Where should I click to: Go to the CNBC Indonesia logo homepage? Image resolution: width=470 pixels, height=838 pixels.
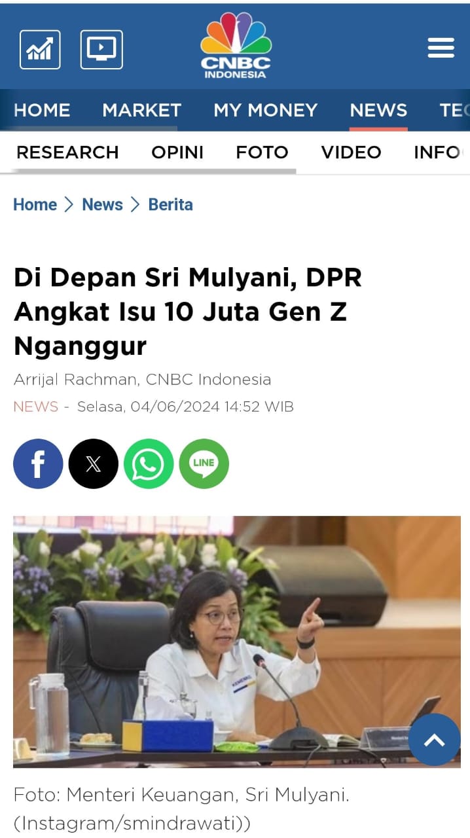[236, 45]
